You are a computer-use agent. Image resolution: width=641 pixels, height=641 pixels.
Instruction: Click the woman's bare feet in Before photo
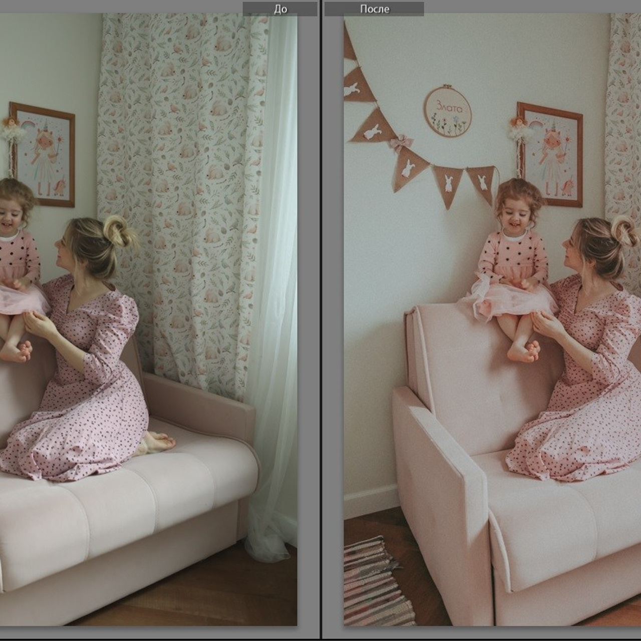click(159, 442)
